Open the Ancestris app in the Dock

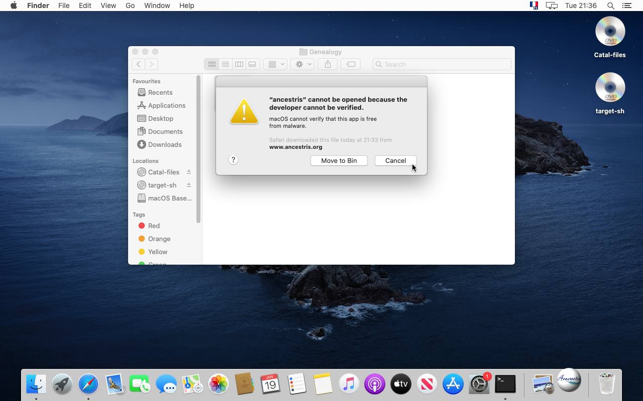coord(569,380)
